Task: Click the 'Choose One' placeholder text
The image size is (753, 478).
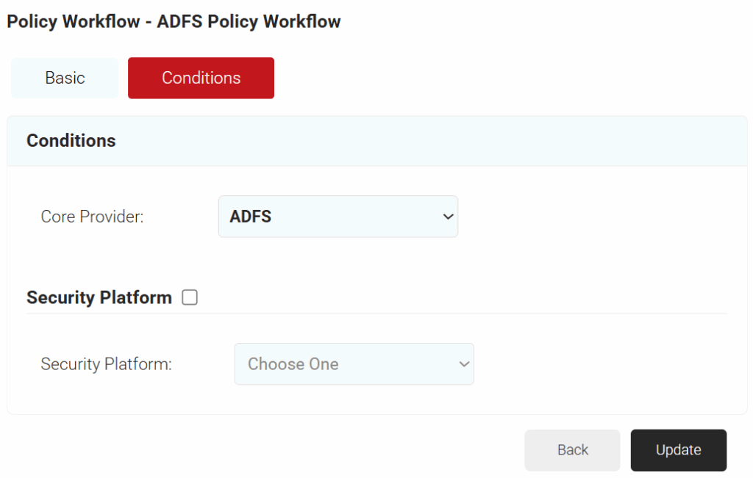Action: click(293, 364)
